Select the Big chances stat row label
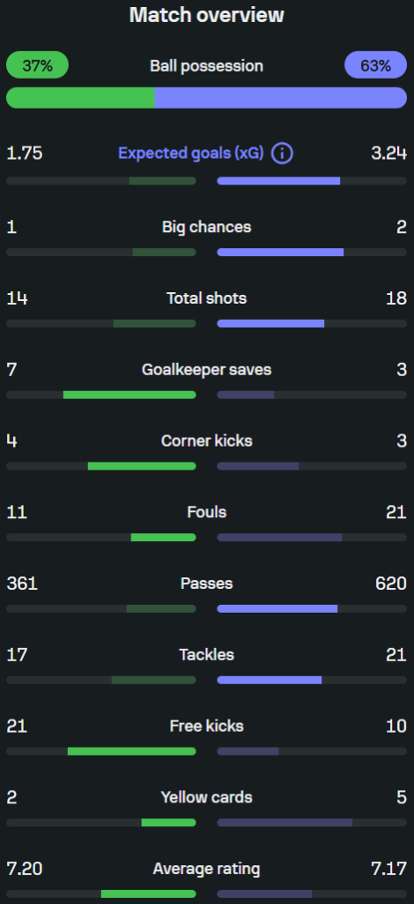 click(x=206, y=227)
